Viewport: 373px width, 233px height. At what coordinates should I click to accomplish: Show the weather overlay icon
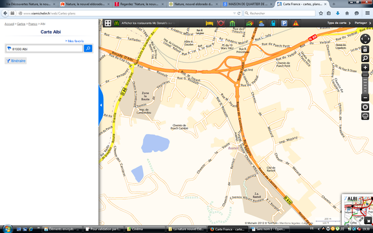coord(261,23)
